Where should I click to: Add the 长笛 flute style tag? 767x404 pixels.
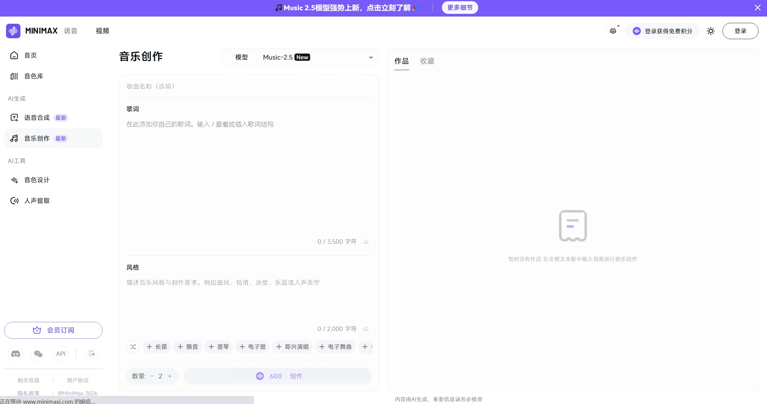coord(157,347)
